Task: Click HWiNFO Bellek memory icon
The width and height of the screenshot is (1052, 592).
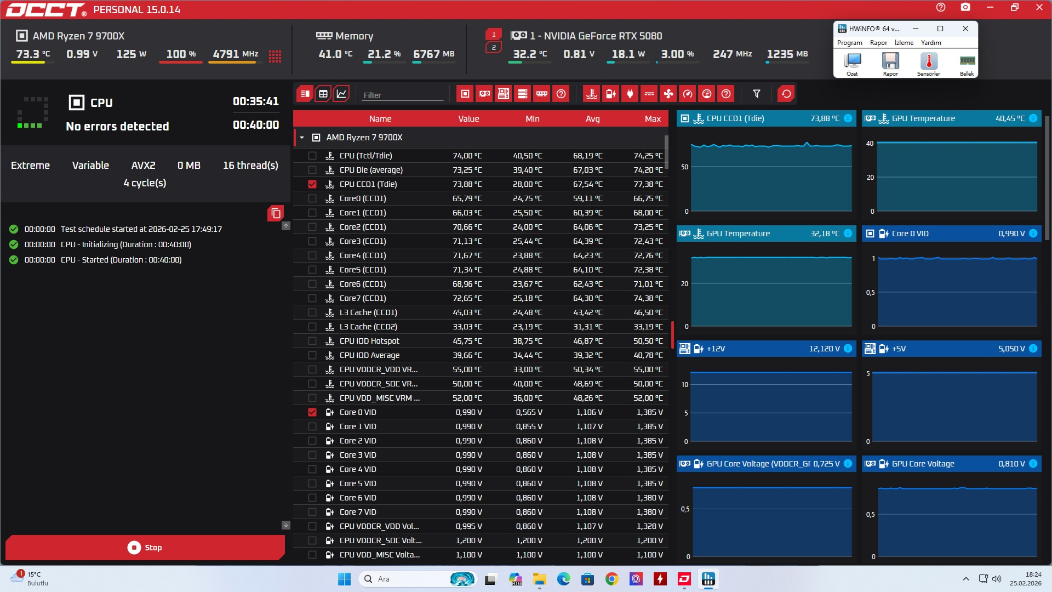Action: (x=967, y=64)
